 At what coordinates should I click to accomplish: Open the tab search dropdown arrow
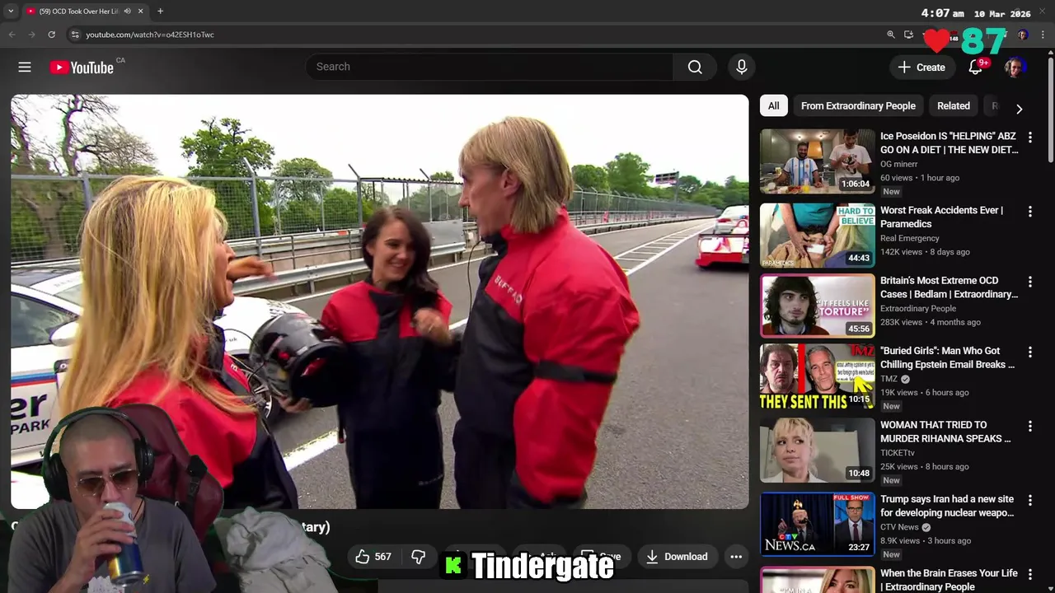[11, 12]
